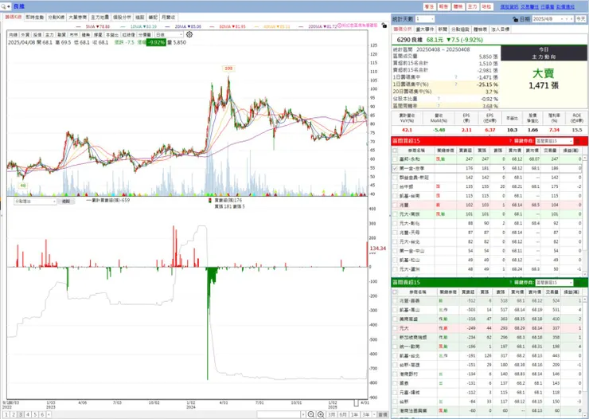Viewport: 589px width, 419px height.
Task: Open the 交易屬性 link
Action: coord(529,6)
